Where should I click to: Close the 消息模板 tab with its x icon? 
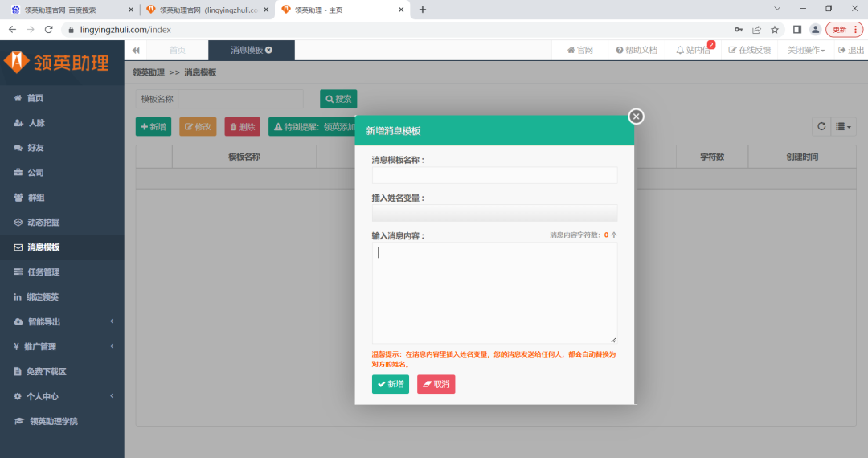(269, 51)
